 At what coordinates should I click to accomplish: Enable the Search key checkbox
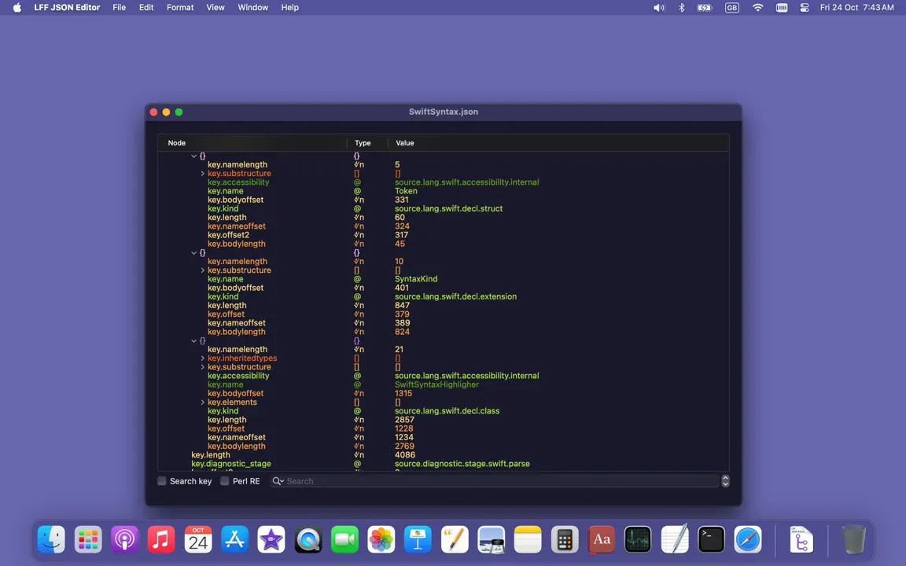tap(162, 481)
